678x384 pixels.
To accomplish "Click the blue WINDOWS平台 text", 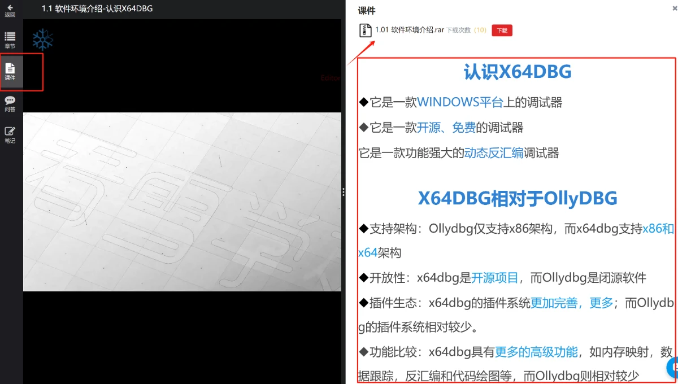I will point(460,102).
